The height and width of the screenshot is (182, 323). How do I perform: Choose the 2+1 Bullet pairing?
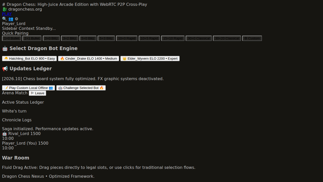[32, 38]
